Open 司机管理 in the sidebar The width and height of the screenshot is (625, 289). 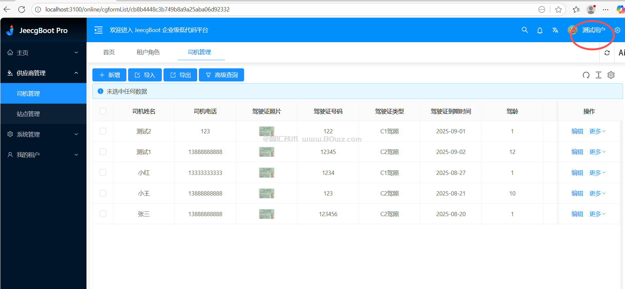pyautogui.click(x=43, y=93)
